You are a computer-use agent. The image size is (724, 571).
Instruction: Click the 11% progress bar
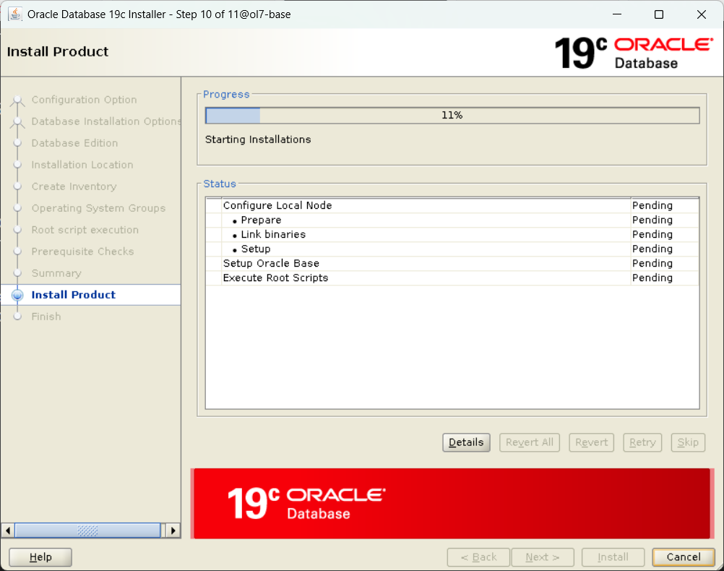(452, 115)
